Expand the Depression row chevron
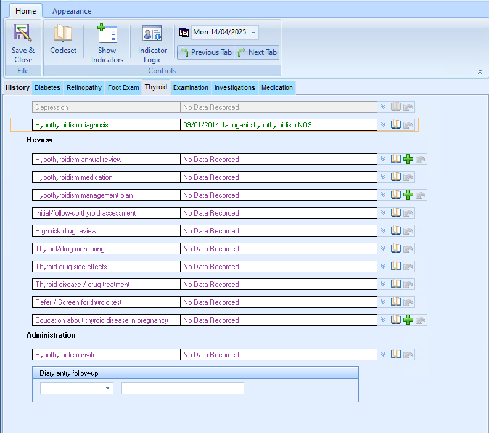Image resolution: width=489 pixels, height=433 pixels. tap(384, 107)
